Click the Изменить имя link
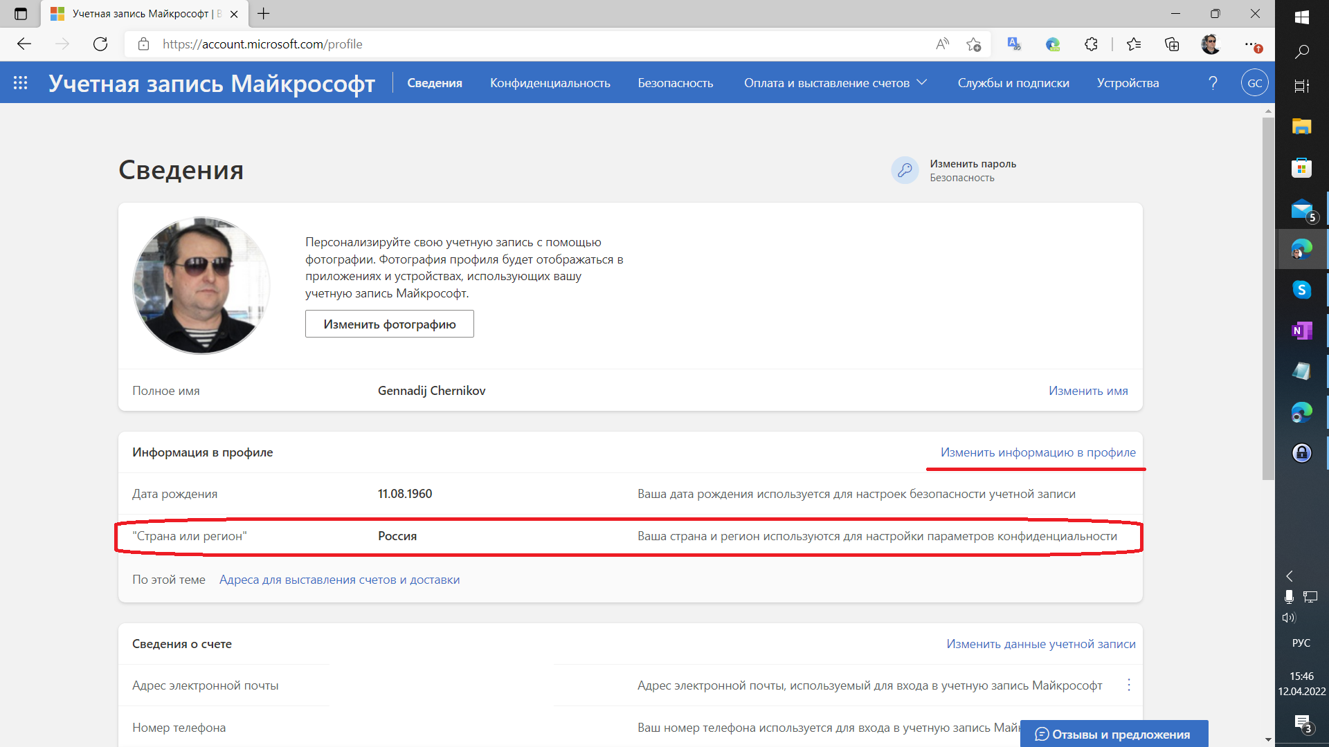Screen dimensions: 1329x747 [1088, 391]
